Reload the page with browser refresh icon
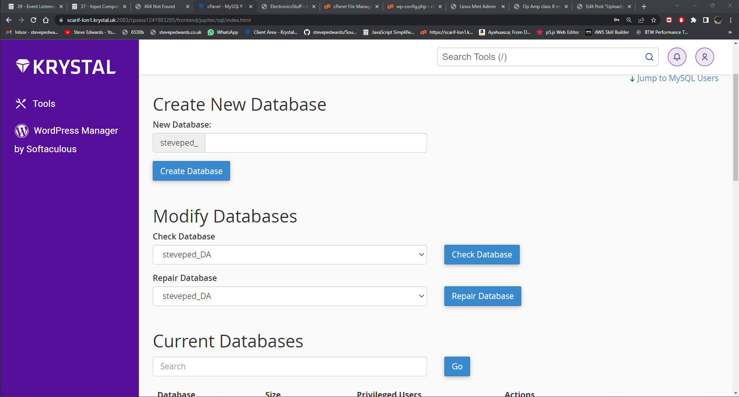 click(x=33, y=20)
